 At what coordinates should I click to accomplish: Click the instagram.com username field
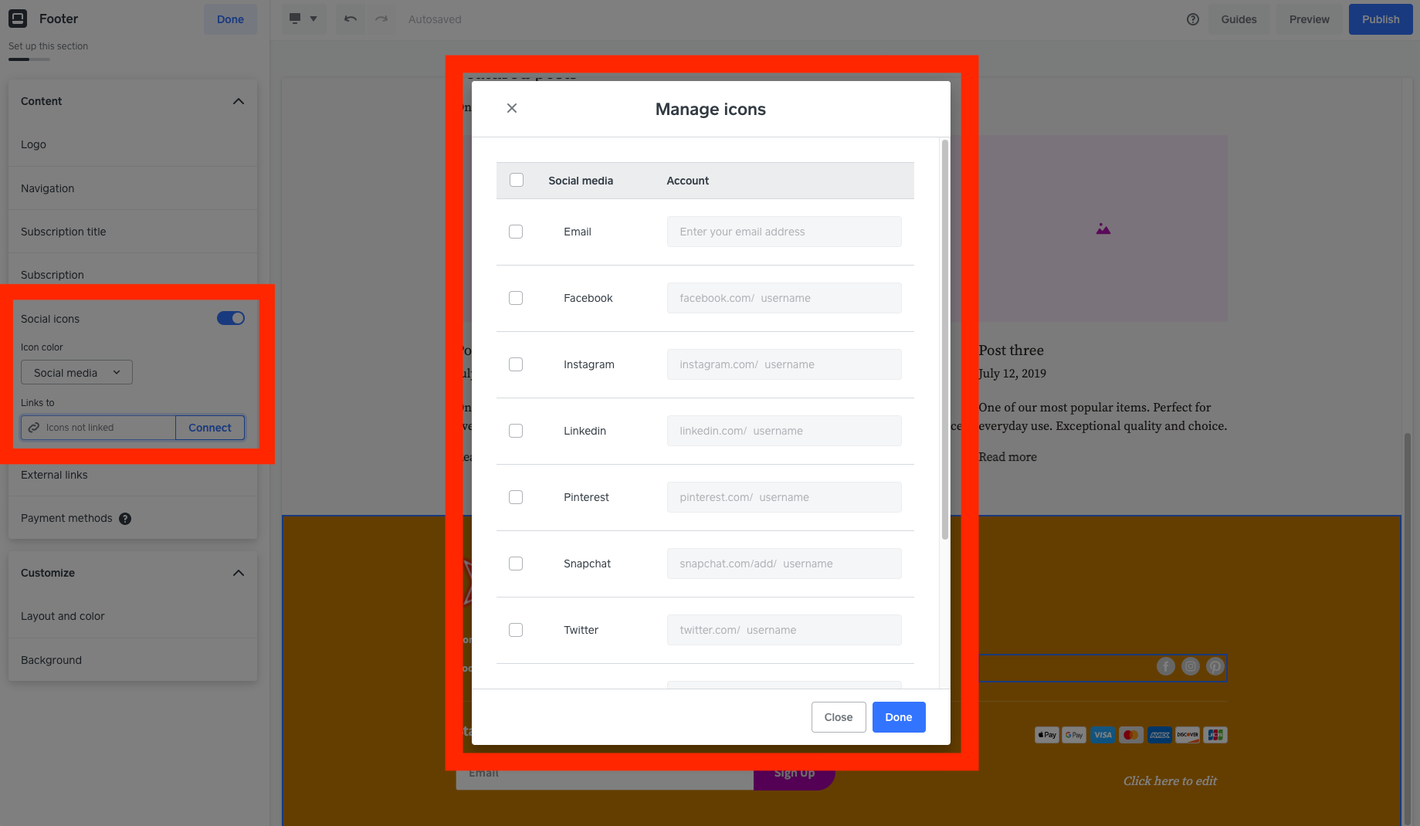[x=785, y=364]
